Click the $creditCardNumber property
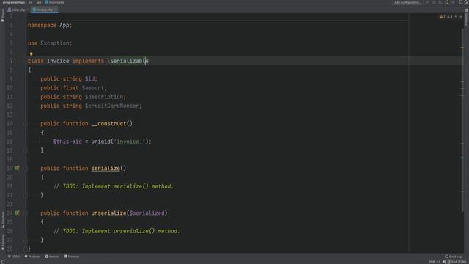This screenshot has width=469, height=264. click(x=112, y=106)
